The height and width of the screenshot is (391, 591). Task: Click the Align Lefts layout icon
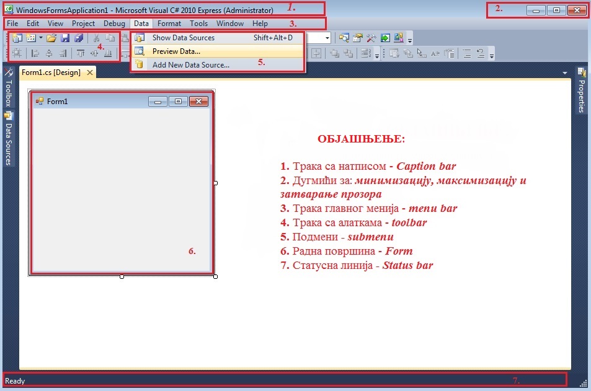click(x=35, y=54)
